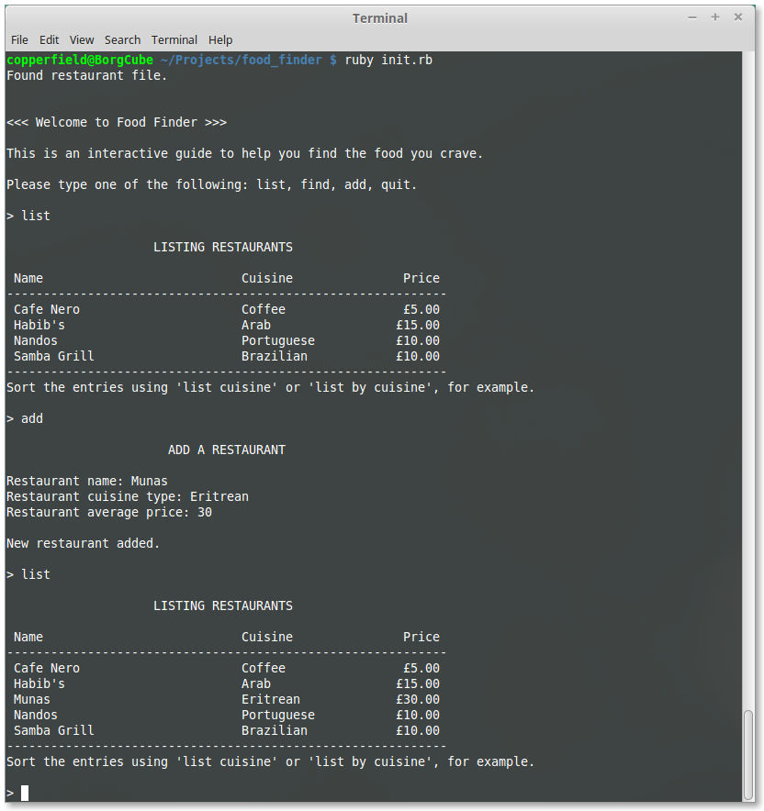Click the blinking cursor at the prompt

pos(24,793)
